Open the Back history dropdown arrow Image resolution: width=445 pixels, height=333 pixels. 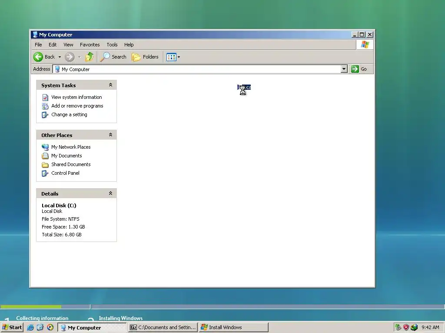coord(60,57)
